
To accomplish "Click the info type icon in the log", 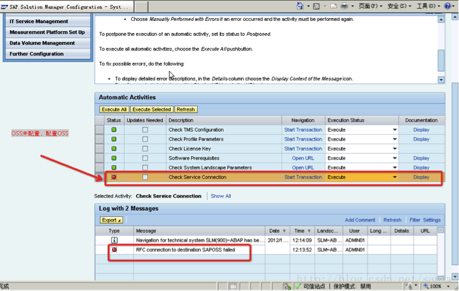I will (114, 240).
